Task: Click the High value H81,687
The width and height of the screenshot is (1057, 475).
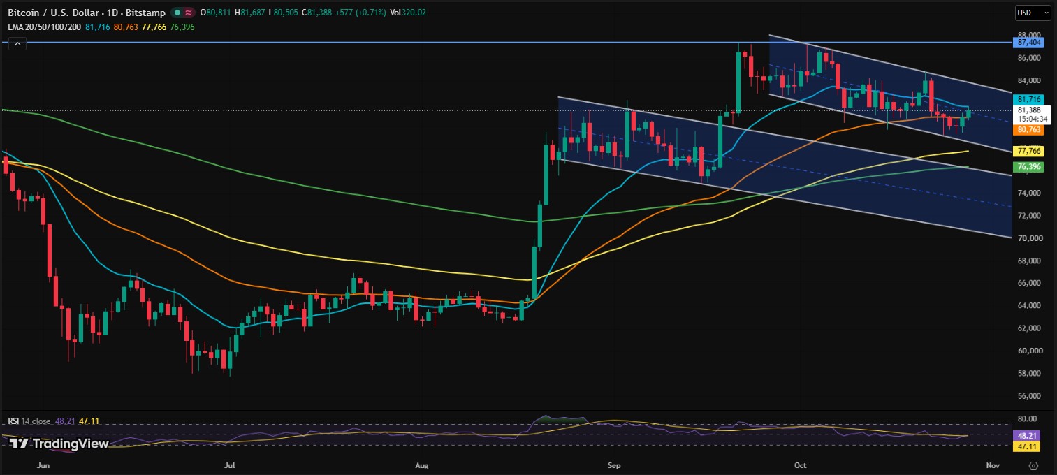Action: point(249,13)
